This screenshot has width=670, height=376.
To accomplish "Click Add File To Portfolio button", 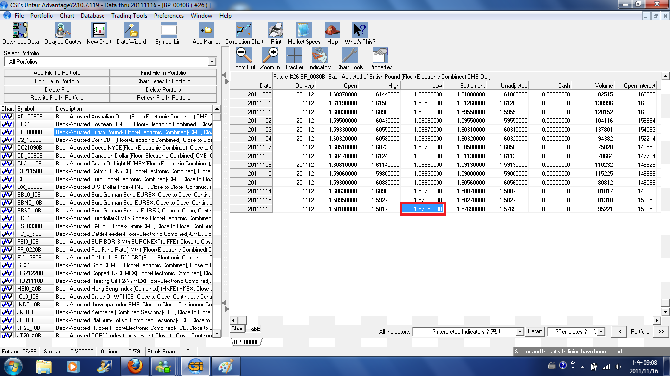I will point(57,73).
